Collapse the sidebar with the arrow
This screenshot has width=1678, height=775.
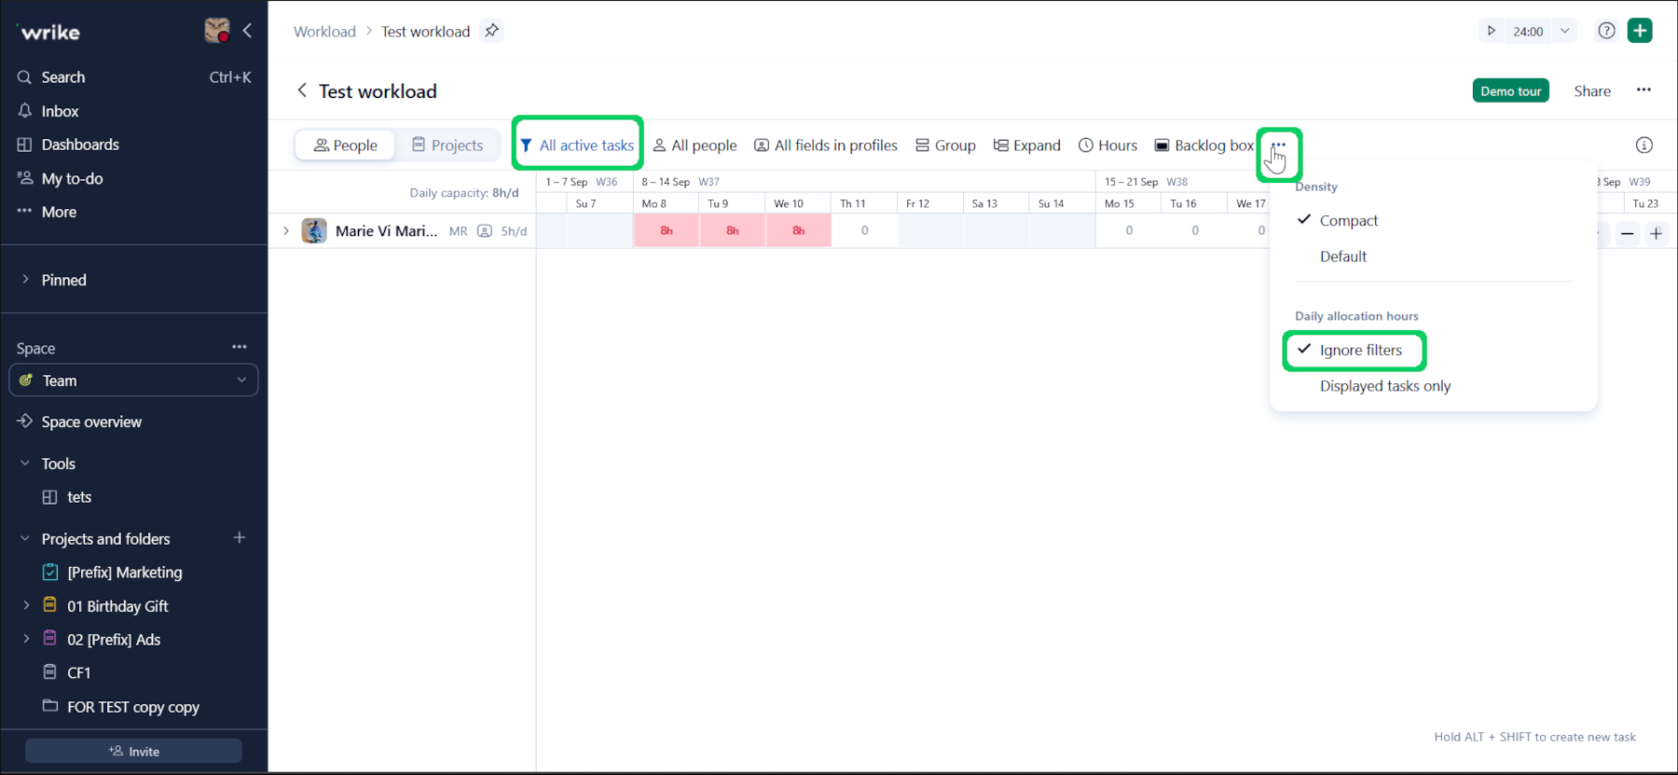pos(247,31)
